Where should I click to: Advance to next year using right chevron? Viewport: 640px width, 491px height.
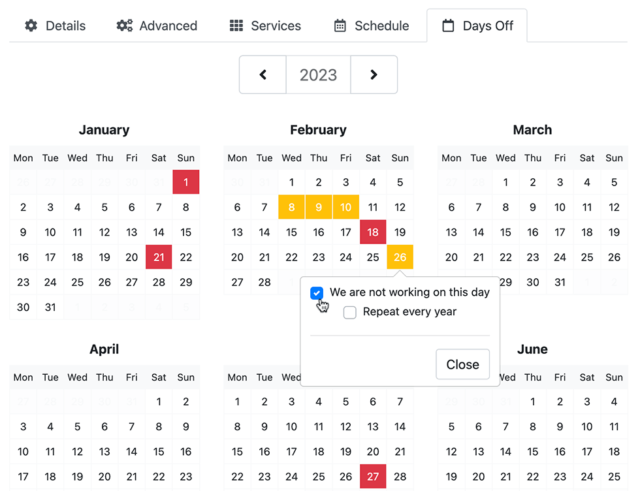point(374,74)
